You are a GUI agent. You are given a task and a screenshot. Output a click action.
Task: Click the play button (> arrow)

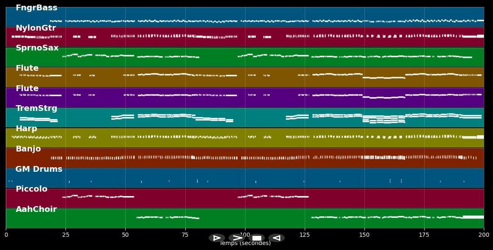[237, 238]
